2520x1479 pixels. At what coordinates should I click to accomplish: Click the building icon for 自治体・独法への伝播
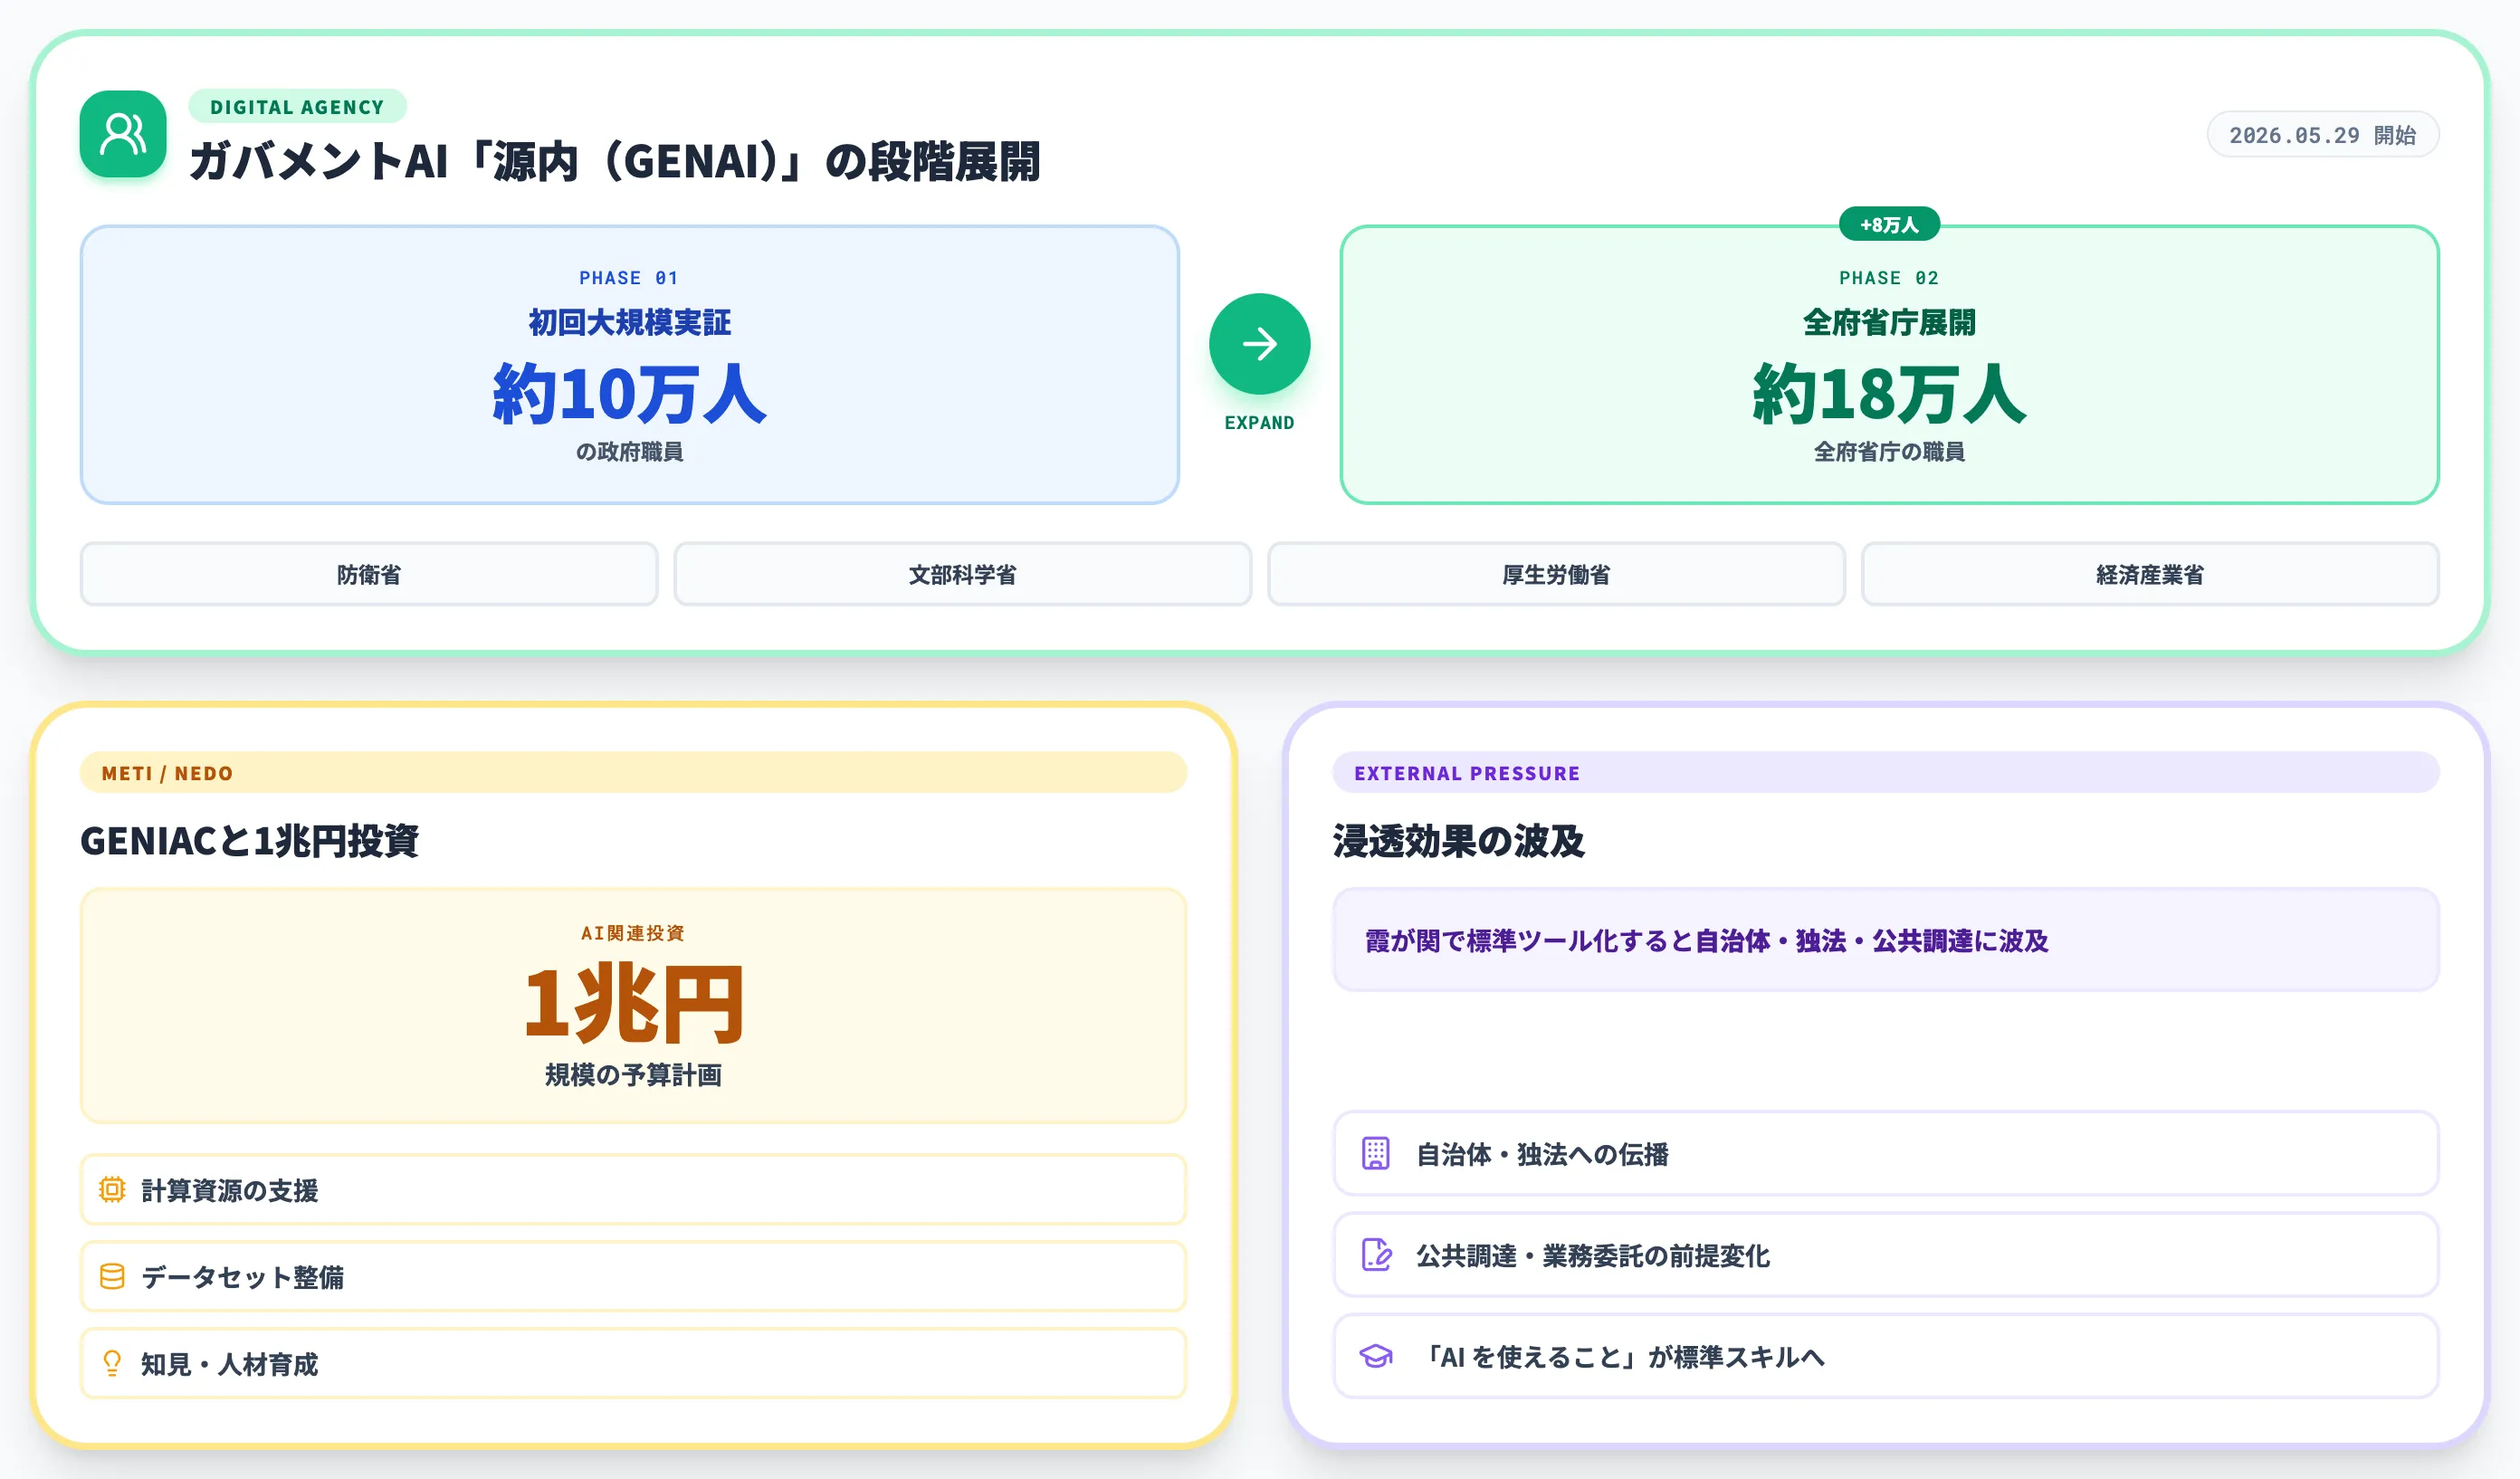[1376, 1153]
